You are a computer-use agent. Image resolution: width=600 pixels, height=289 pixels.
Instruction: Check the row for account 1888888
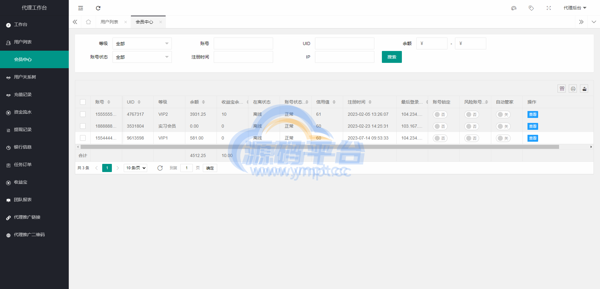coord(83,126)
